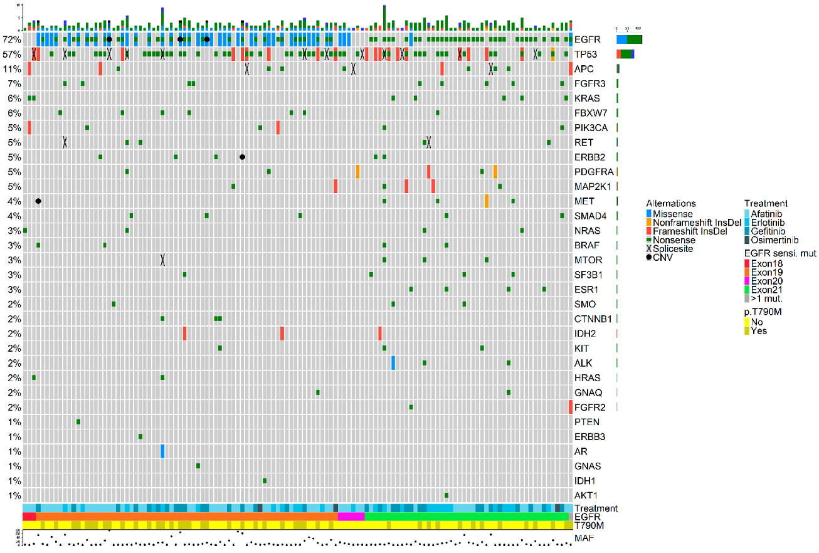Viewport: 819px width, 553px height.
Task: Click the PDGFRA gene row label
Action: 593,172
